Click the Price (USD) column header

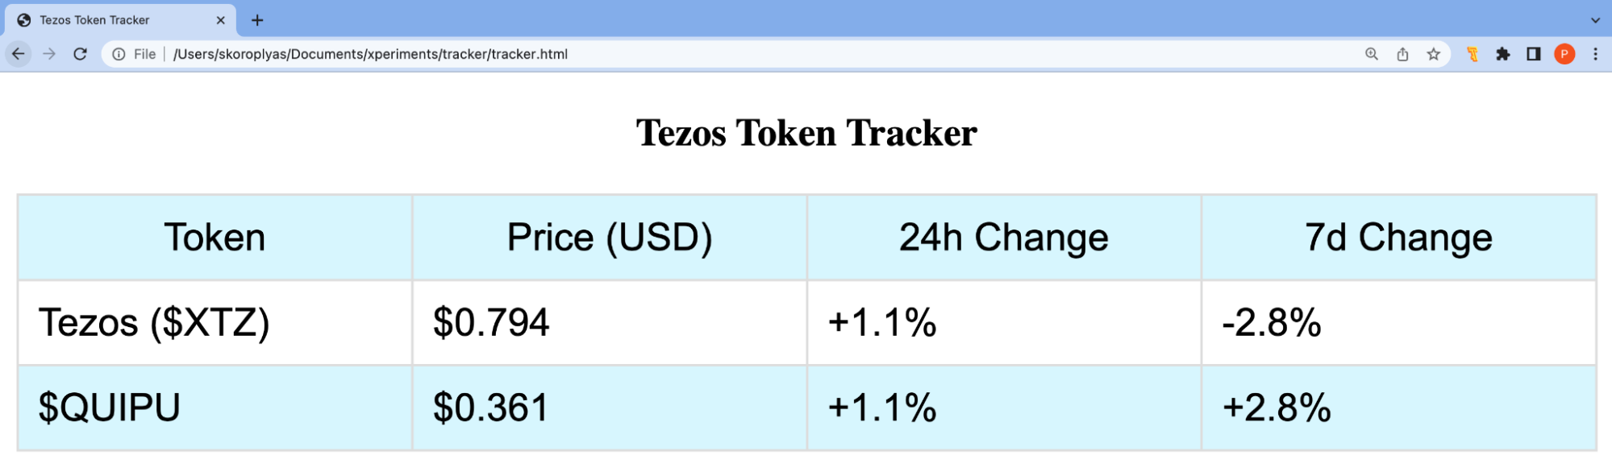click(x=609, y=238)
